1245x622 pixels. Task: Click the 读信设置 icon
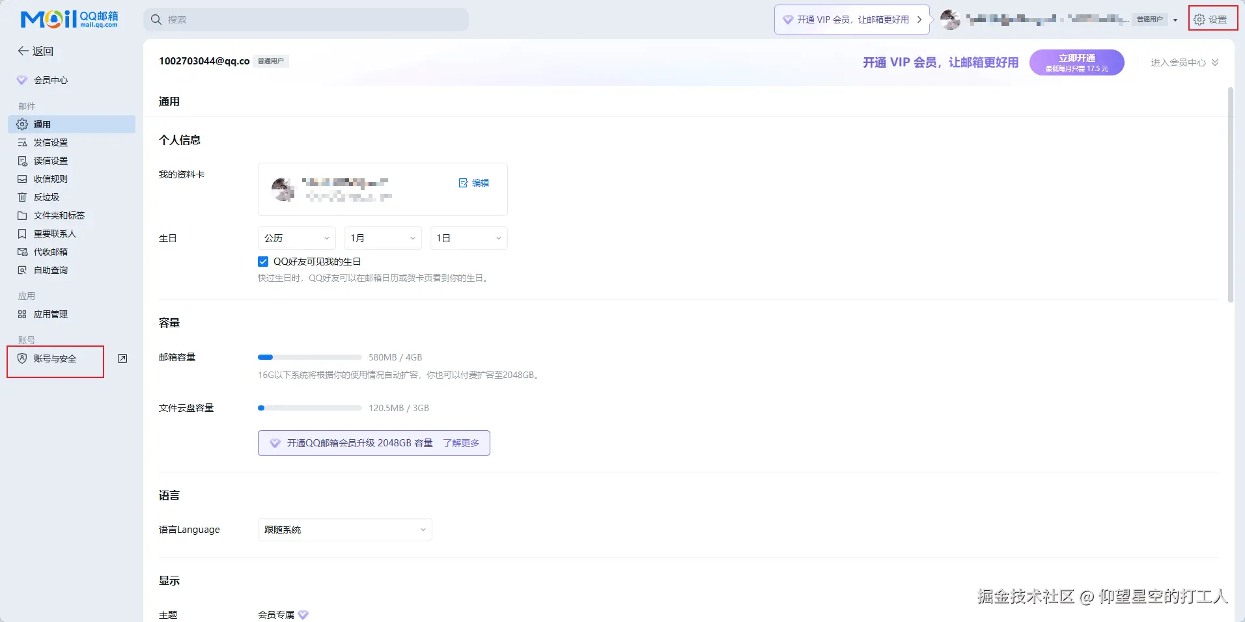tap(22, 161)
